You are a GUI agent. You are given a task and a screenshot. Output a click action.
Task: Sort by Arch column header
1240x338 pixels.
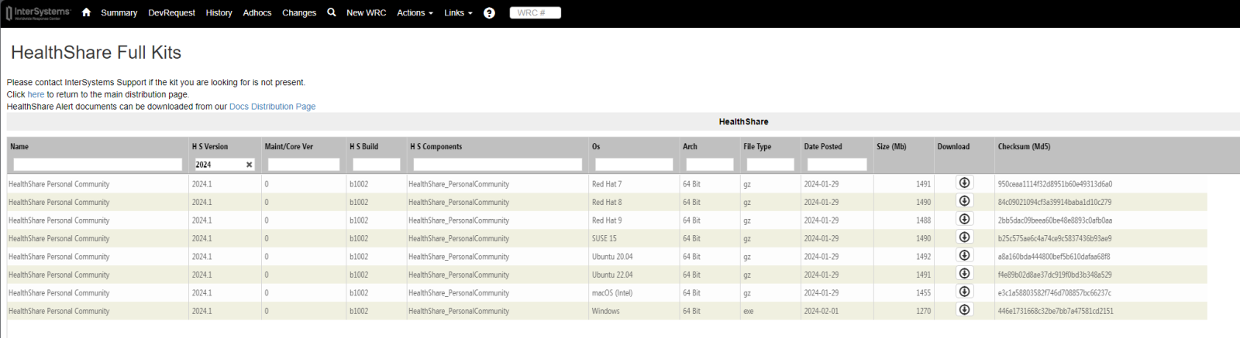click(x=690, y=146)
